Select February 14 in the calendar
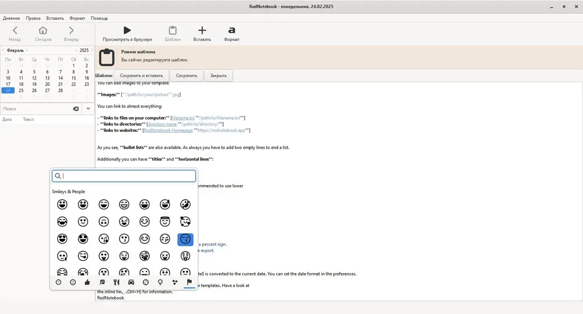 [60, 78]
